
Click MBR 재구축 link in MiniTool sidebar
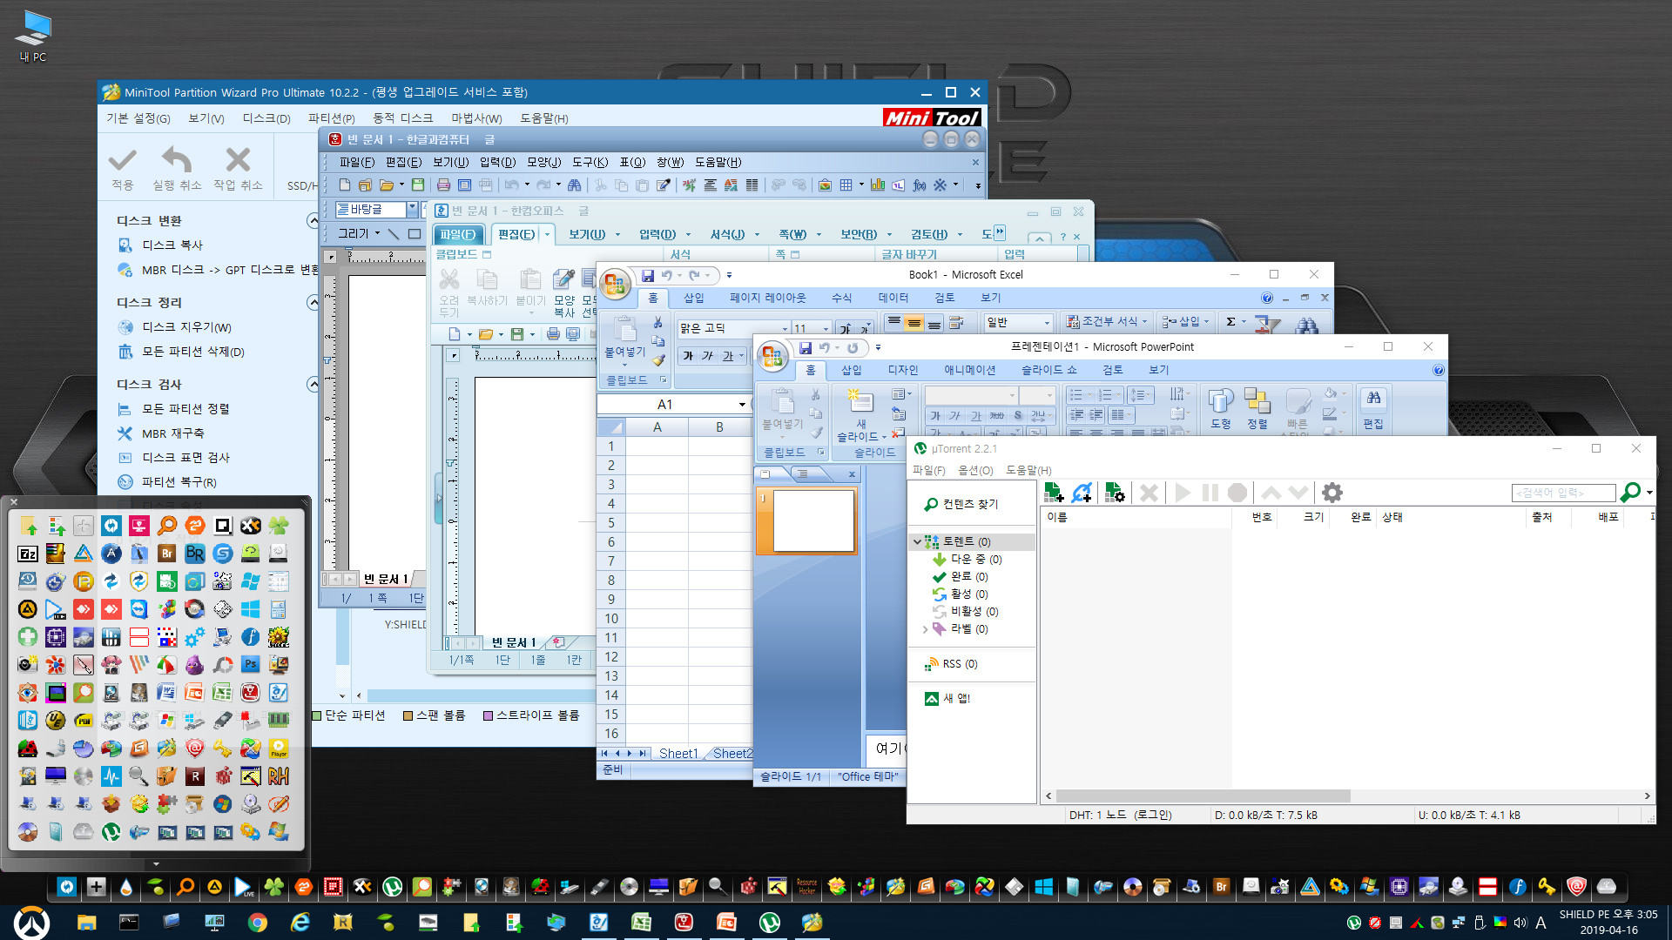(x=172, y=433)
